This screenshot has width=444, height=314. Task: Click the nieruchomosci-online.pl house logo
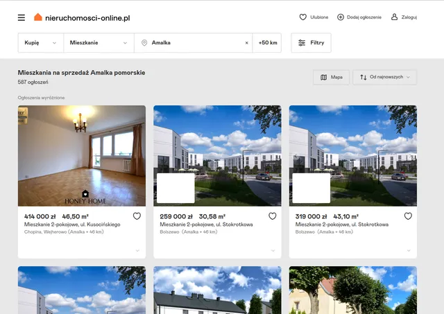38,17
